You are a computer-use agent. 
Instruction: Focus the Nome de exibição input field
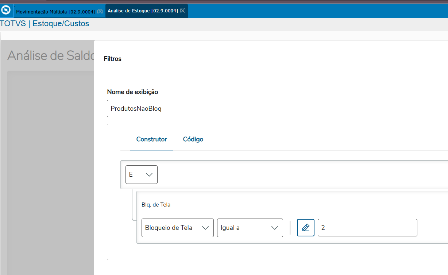click(x=277, y=109)
